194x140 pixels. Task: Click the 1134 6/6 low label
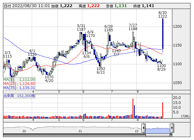pos(87,55)
